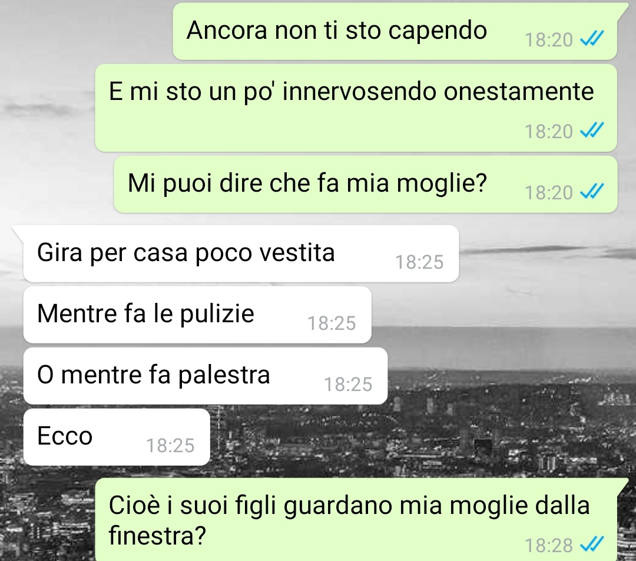Tap the 18:20 timestamp on the "innervosendo" message
This screenshot has height=561, width=636.
[549, 131]
